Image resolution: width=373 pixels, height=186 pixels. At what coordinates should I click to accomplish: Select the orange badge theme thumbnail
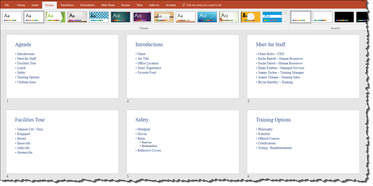tap(251, 17)
